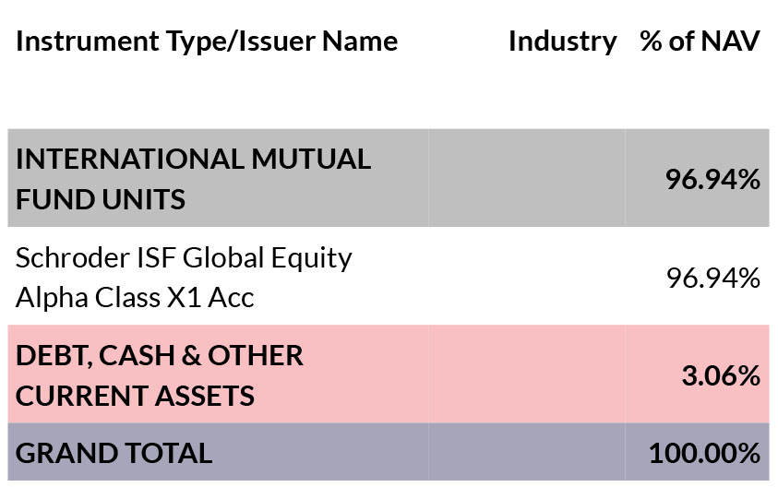The width and height of the screenshot is (778, 487).
Task: Select the International Mutual Fund Units row
Action: (x=389, y=178)
